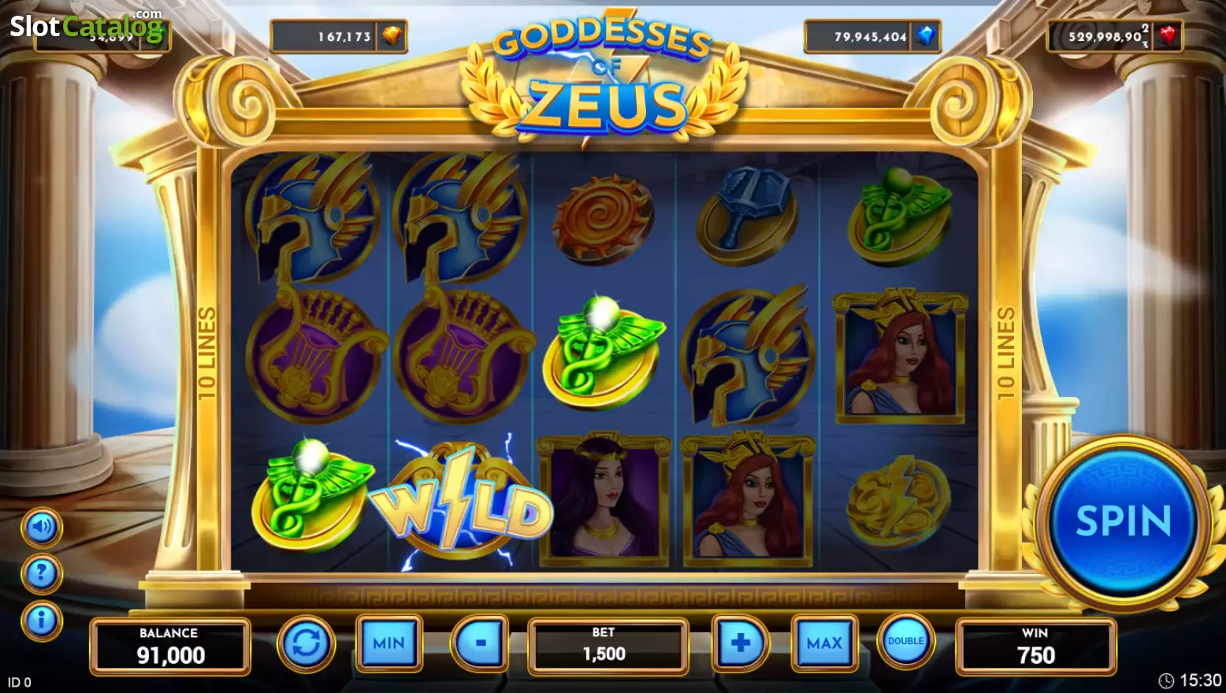Hit the big blue SPIN button
This screenshot has height=693, width=1226.
point(1124,521)
